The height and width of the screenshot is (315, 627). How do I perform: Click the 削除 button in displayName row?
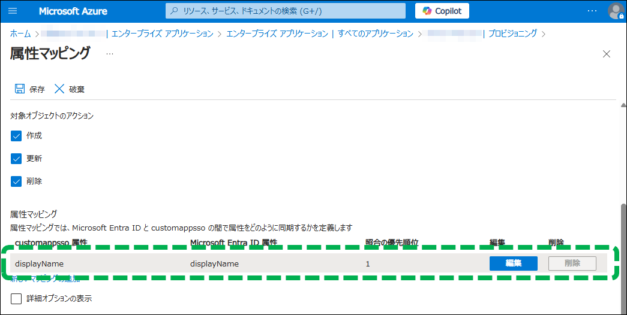click(x=572, y=263)
